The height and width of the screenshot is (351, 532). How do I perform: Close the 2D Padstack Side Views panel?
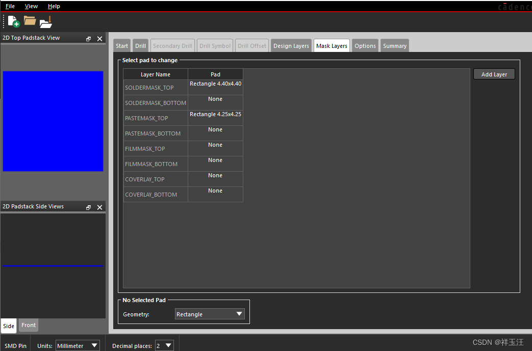(x=99, y=207)
